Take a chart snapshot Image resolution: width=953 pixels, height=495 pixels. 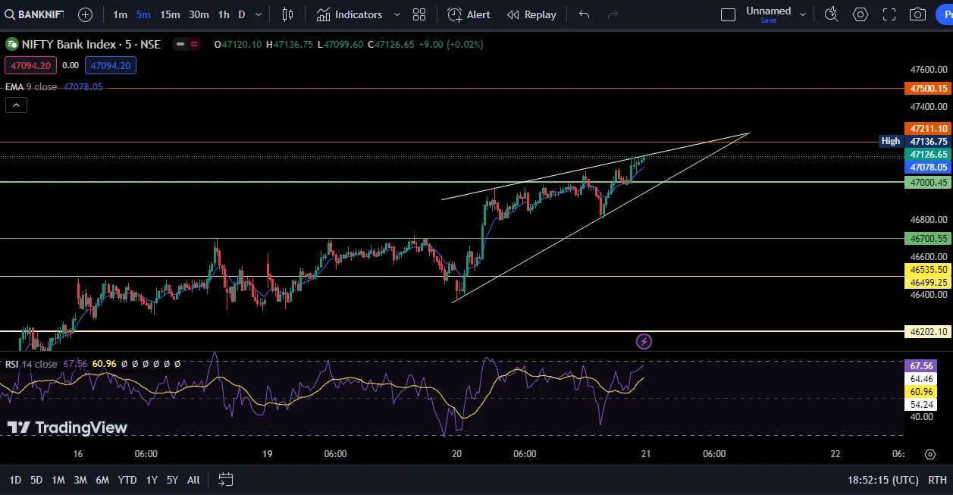point(917,14)
